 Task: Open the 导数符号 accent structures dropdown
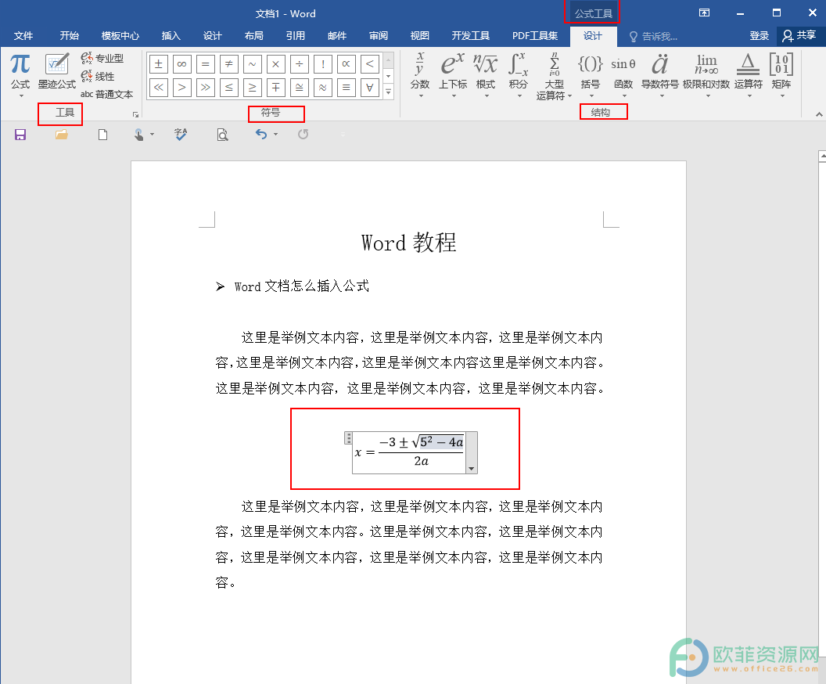pos(660,75)
